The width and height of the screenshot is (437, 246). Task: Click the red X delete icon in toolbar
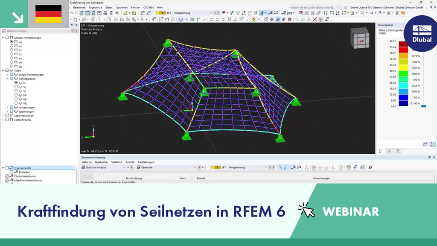pos(315,19)
